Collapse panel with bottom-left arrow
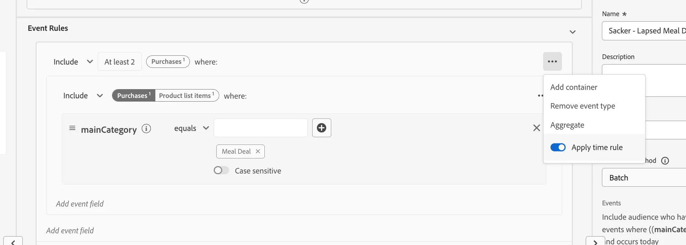The width and height of the screenshot is (686, 245). pos(13,242)
